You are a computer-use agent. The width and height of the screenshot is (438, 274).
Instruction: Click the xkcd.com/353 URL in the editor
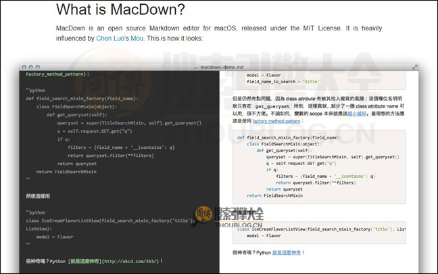point(130,261)
